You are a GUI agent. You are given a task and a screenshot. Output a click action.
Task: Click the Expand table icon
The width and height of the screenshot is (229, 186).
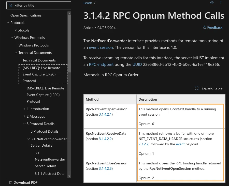(x=197, y=88)
